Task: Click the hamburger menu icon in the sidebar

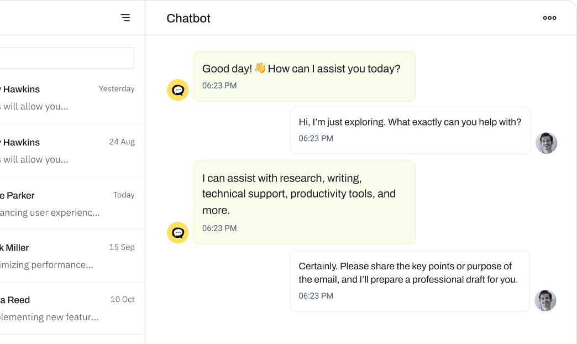Action: (126, 18)
